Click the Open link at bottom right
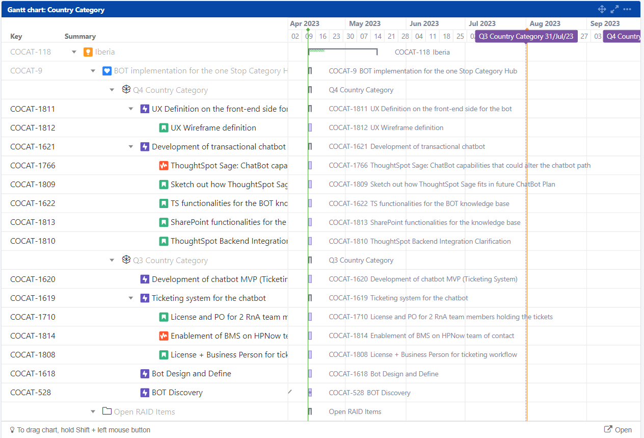The height and width of the screenshot is (438, 644). point(618,430)
